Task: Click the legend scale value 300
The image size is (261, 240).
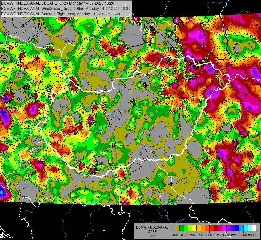Action: (184, 235)
